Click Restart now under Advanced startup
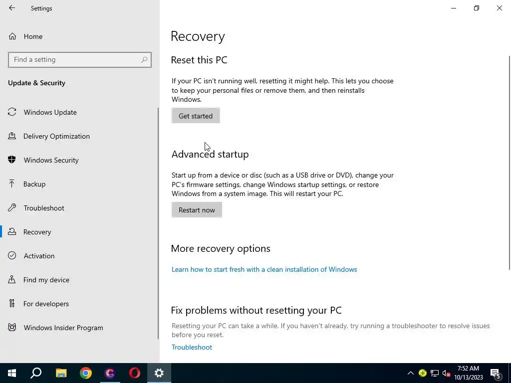511x383 pixels. point(197,210)
